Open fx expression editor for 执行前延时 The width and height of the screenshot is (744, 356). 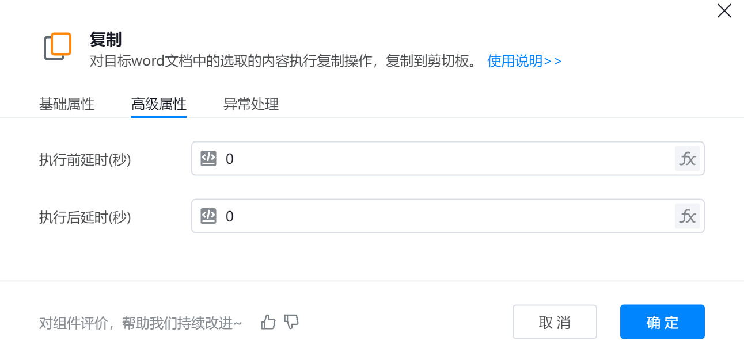point(688,159)
